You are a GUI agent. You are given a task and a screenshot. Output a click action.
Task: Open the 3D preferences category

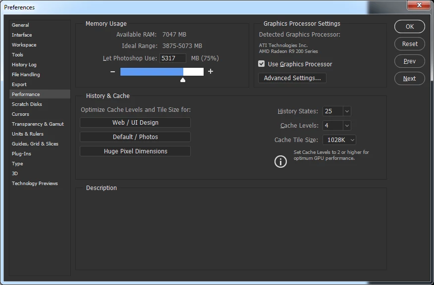40,174
